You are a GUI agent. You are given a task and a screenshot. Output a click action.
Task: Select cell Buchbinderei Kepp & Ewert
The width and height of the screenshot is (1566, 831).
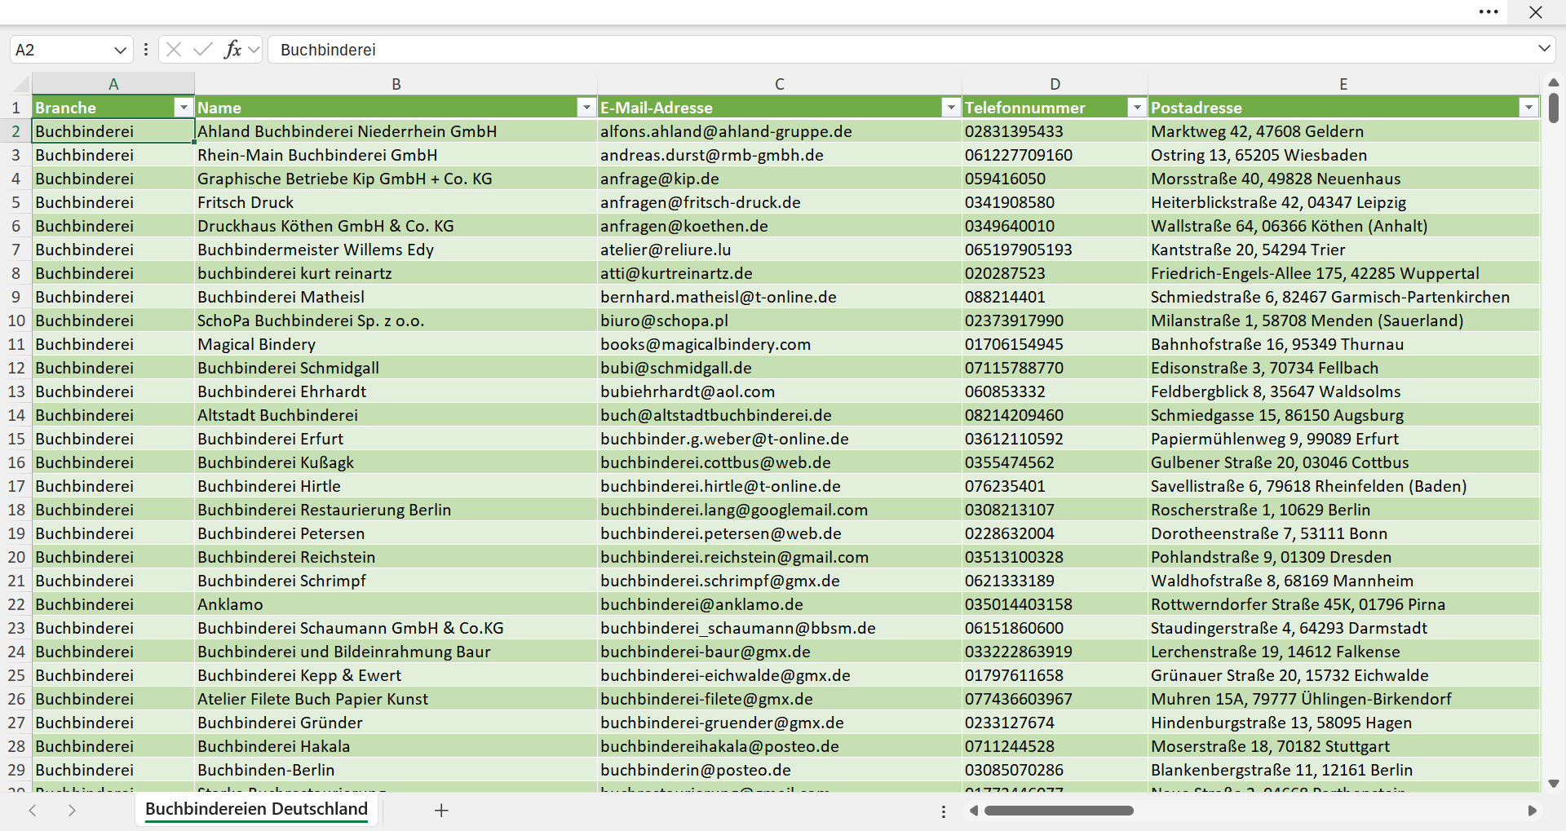[x=396, y=675]
